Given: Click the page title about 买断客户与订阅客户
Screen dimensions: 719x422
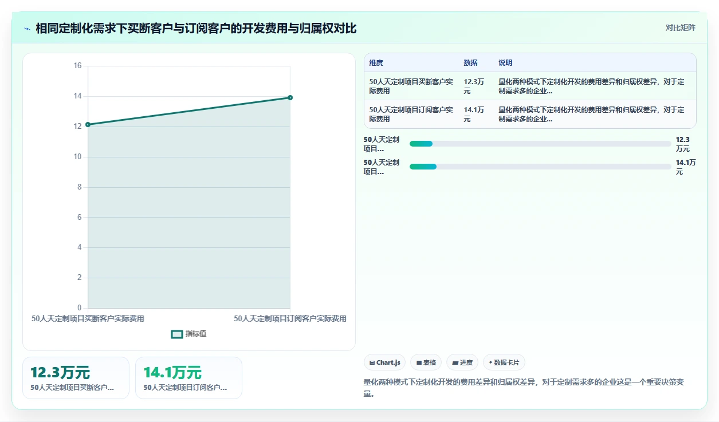Looking at the screenshot, I should (196, 29).
